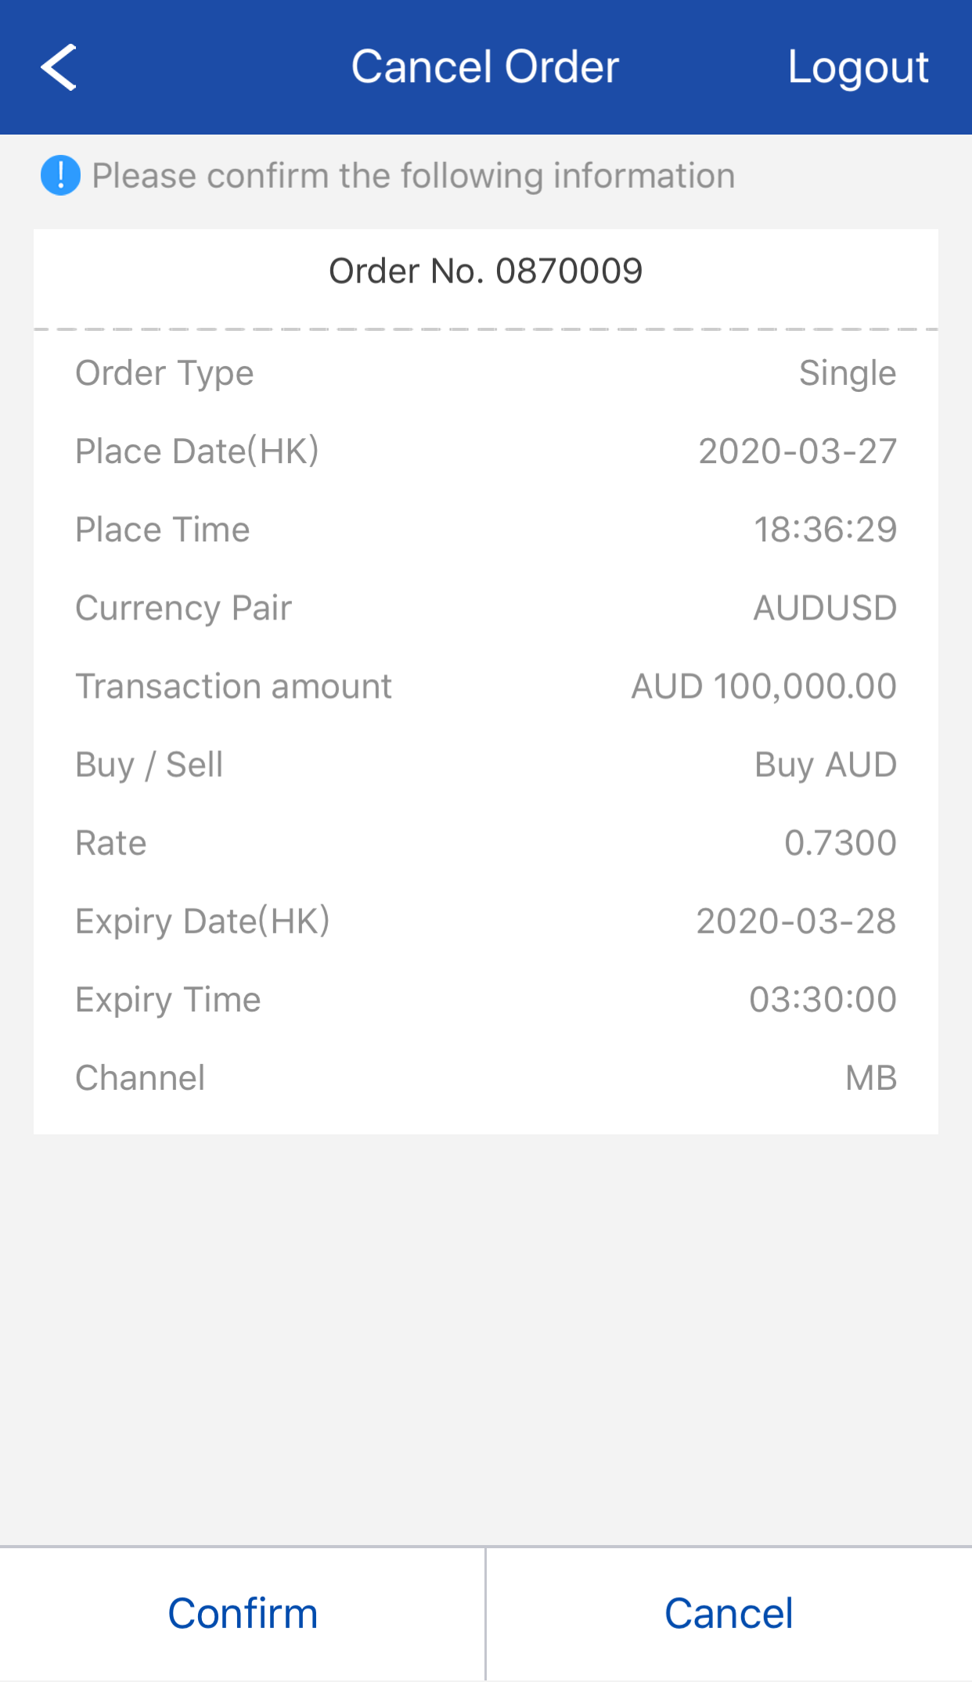The width and height of the screenshot is (972, 1682).
Task: Select the Buy AUD value
Action: click(x=825, y=764)
